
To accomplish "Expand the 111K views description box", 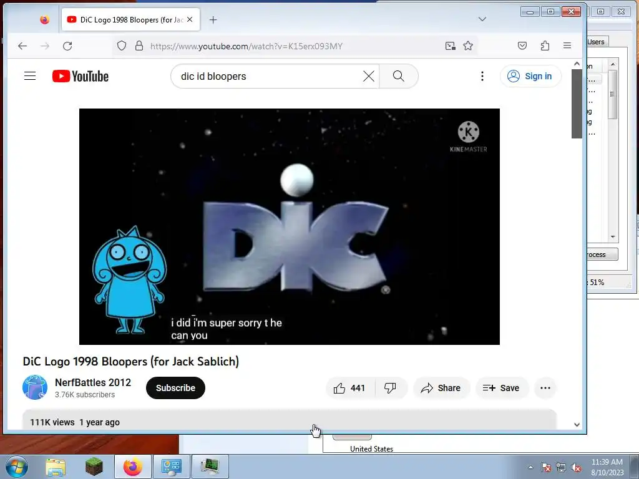I will pyautogui.click(x=290, y=419).
